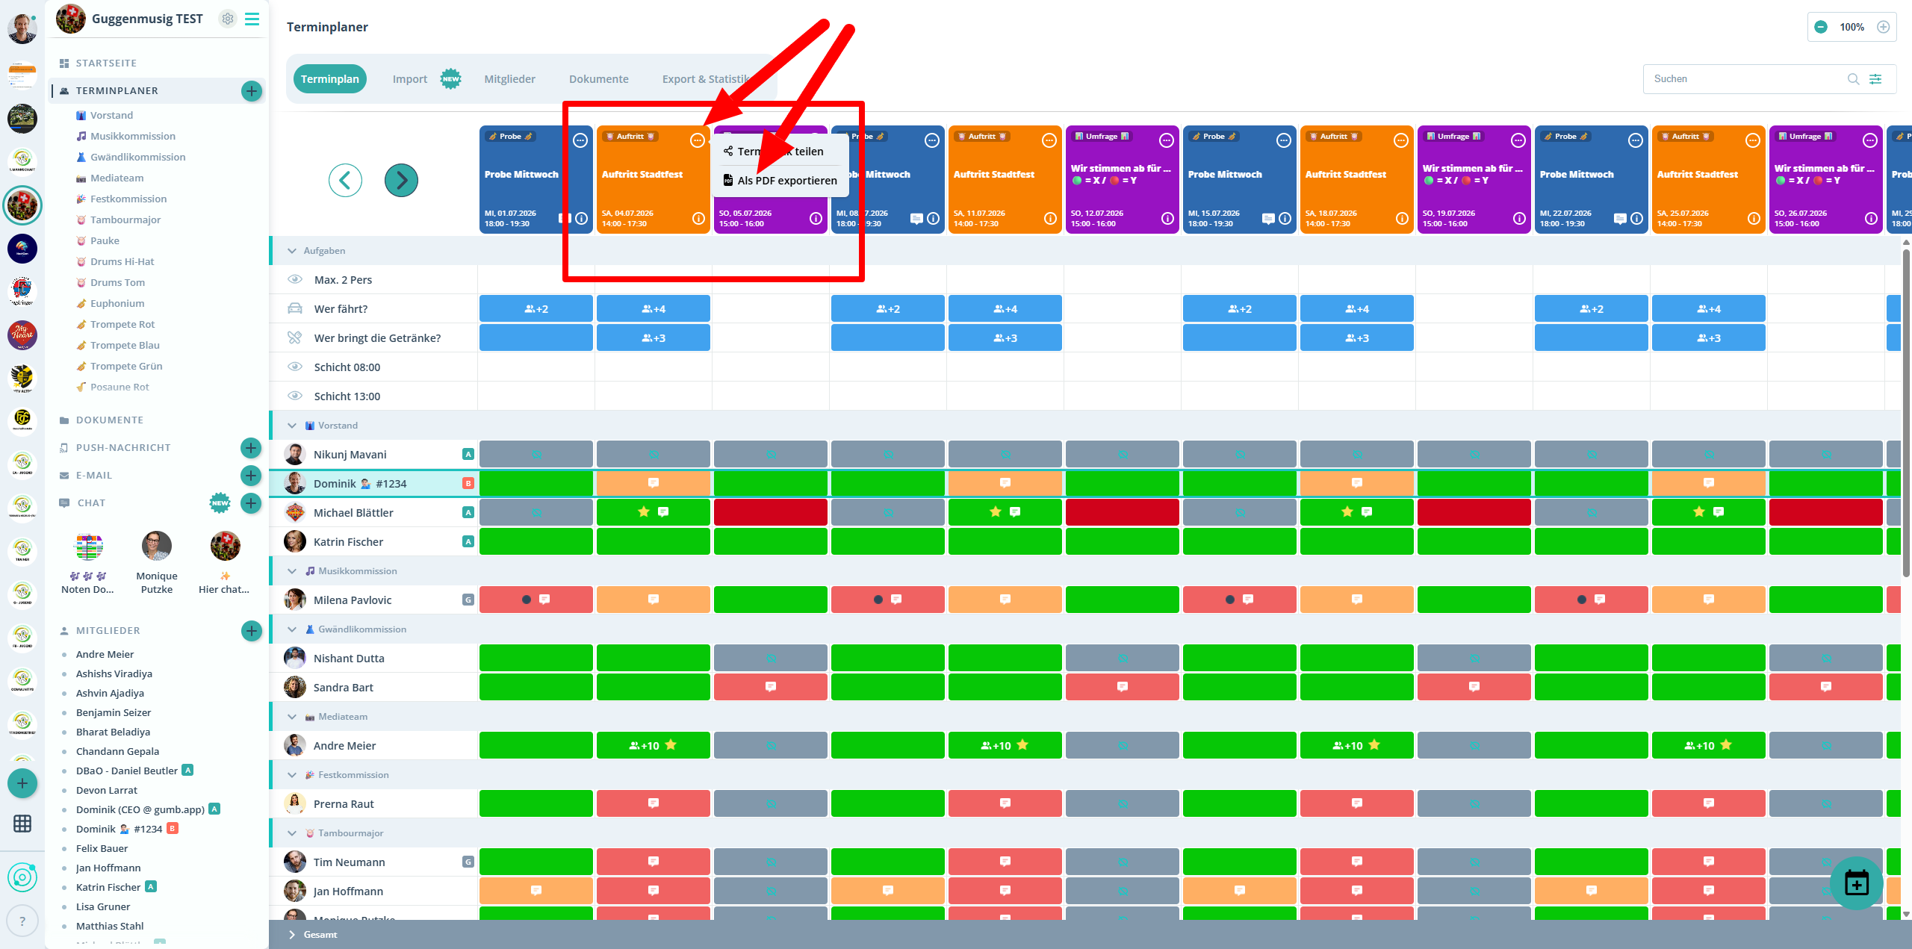Open the Guggenmusig TEST settings gear
1912x949 pixels.
click(x=228, y=19)
